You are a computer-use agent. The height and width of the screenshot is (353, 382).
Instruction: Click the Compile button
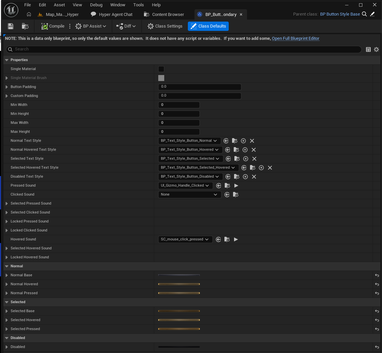[53, 26]
